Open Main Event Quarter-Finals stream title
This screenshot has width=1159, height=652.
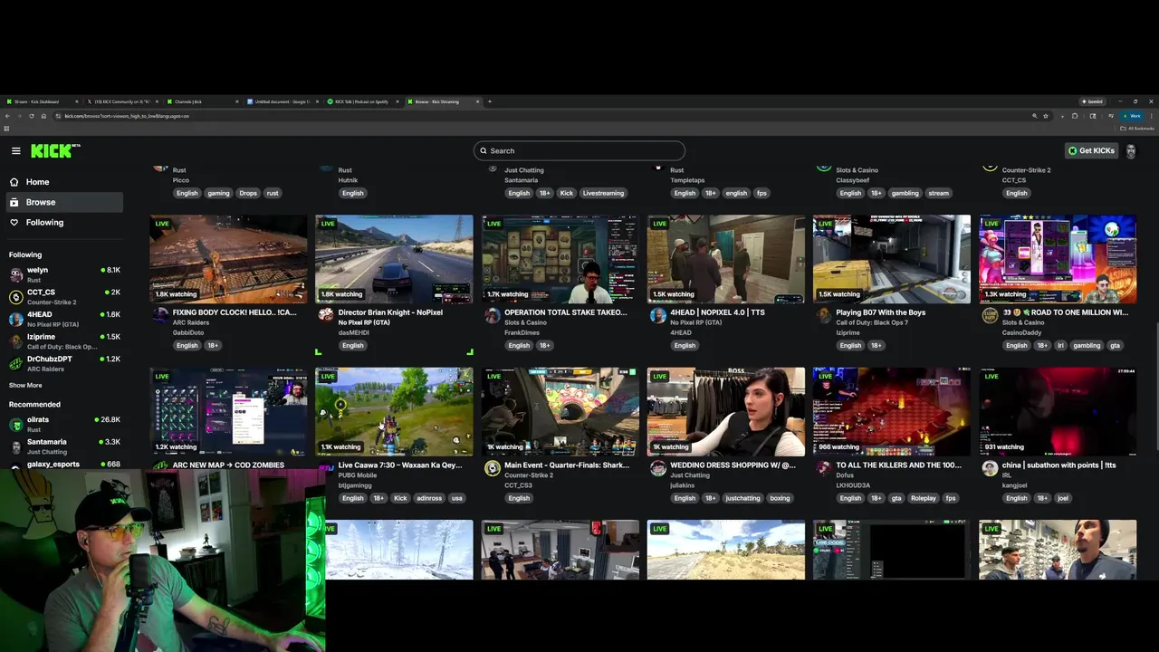click(567, 465)
